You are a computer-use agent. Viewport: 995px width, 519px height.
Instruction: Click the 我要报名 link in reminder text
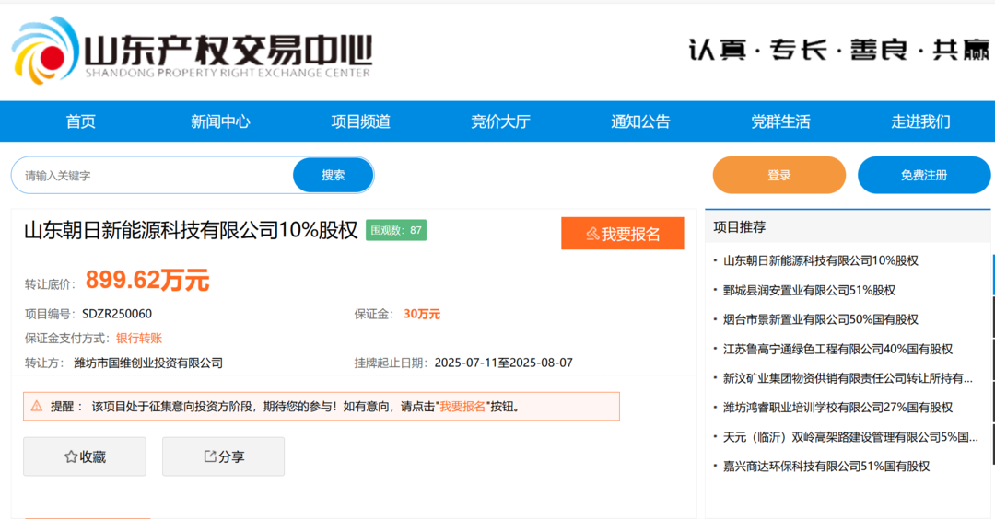[462, 407]
